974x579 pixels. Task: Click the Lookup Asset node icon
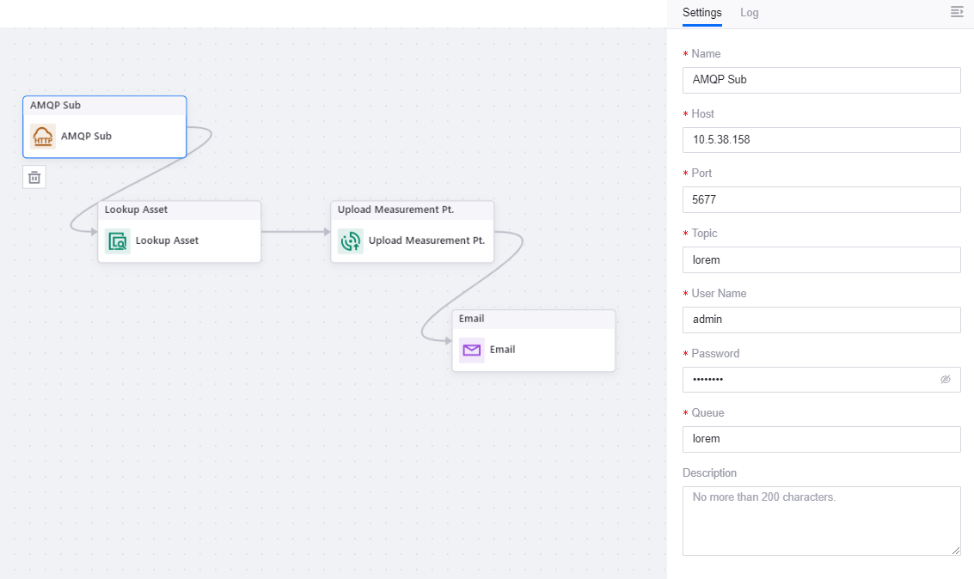(x=118, y=241)
